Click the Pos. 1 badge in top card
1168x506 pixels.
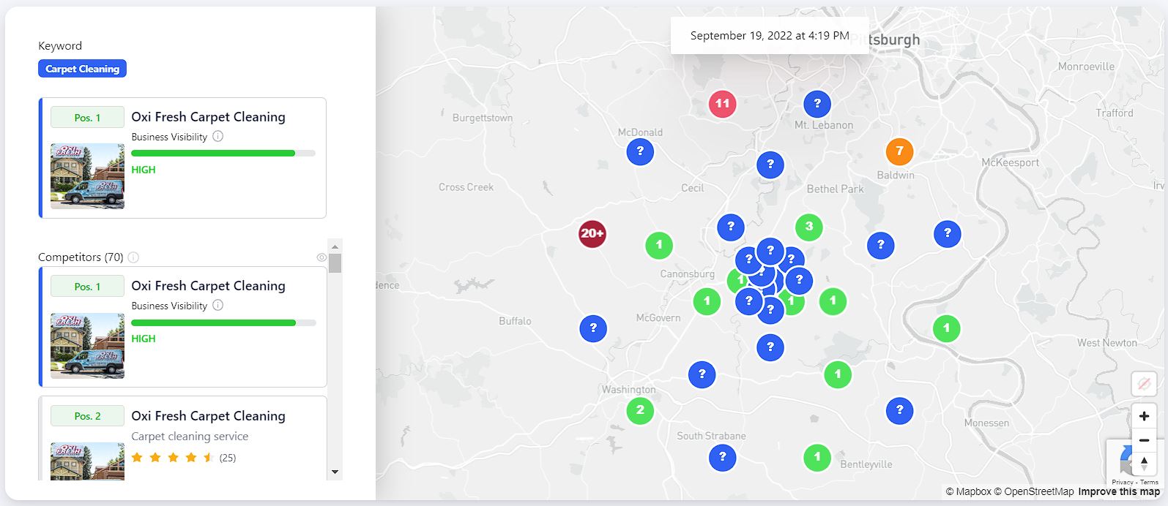(x=87, y=118)
